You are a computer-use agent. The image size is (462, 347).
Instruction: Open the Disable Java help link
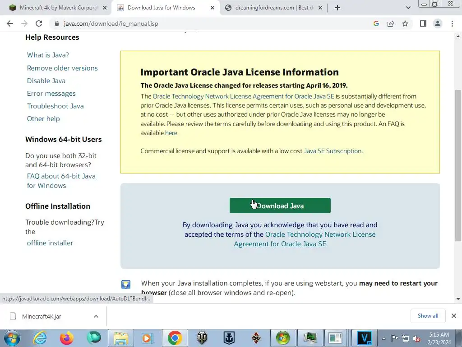[x=46, y=80]
